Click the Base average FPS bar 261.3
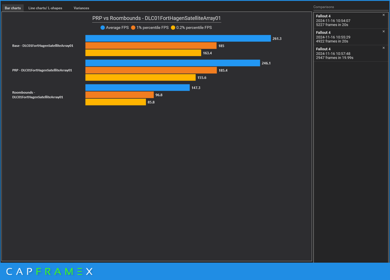This screenshot has height=280, width=390. [178, 38]
